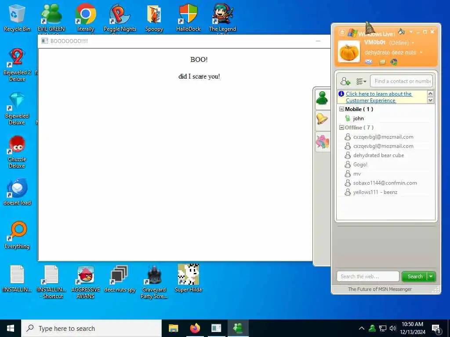
Task: Select the Spoopy desktop icon
Action: click(x=154, y=18)
